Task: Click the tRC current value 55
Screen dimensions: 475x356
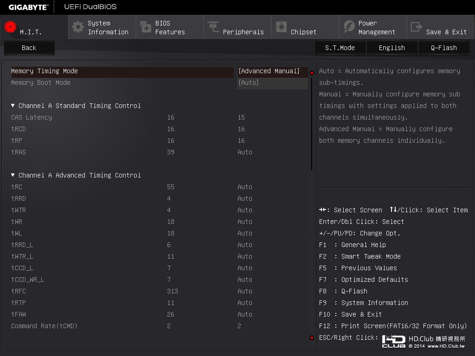Action: (x=171, y=187)
